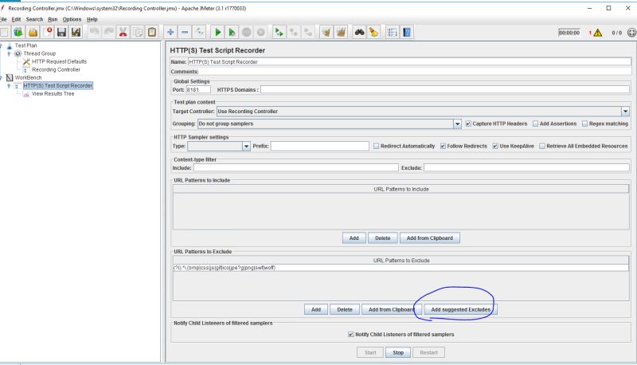This screenshot has width=637, height=365.
Task: Enable Retrieve All Embedded Resources checkbox
Action: click(542, 146)
